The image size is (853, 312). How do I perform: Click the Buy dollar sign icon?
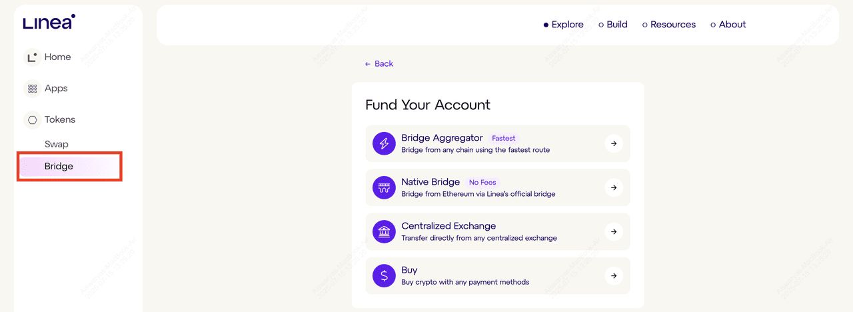[384, 275]
